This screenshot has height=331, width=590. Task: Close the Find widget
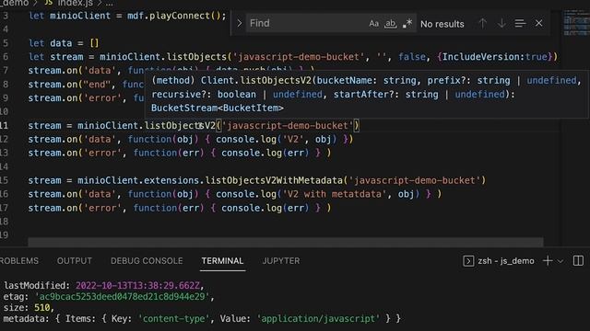pyautogui.click(x=538, y=23)
